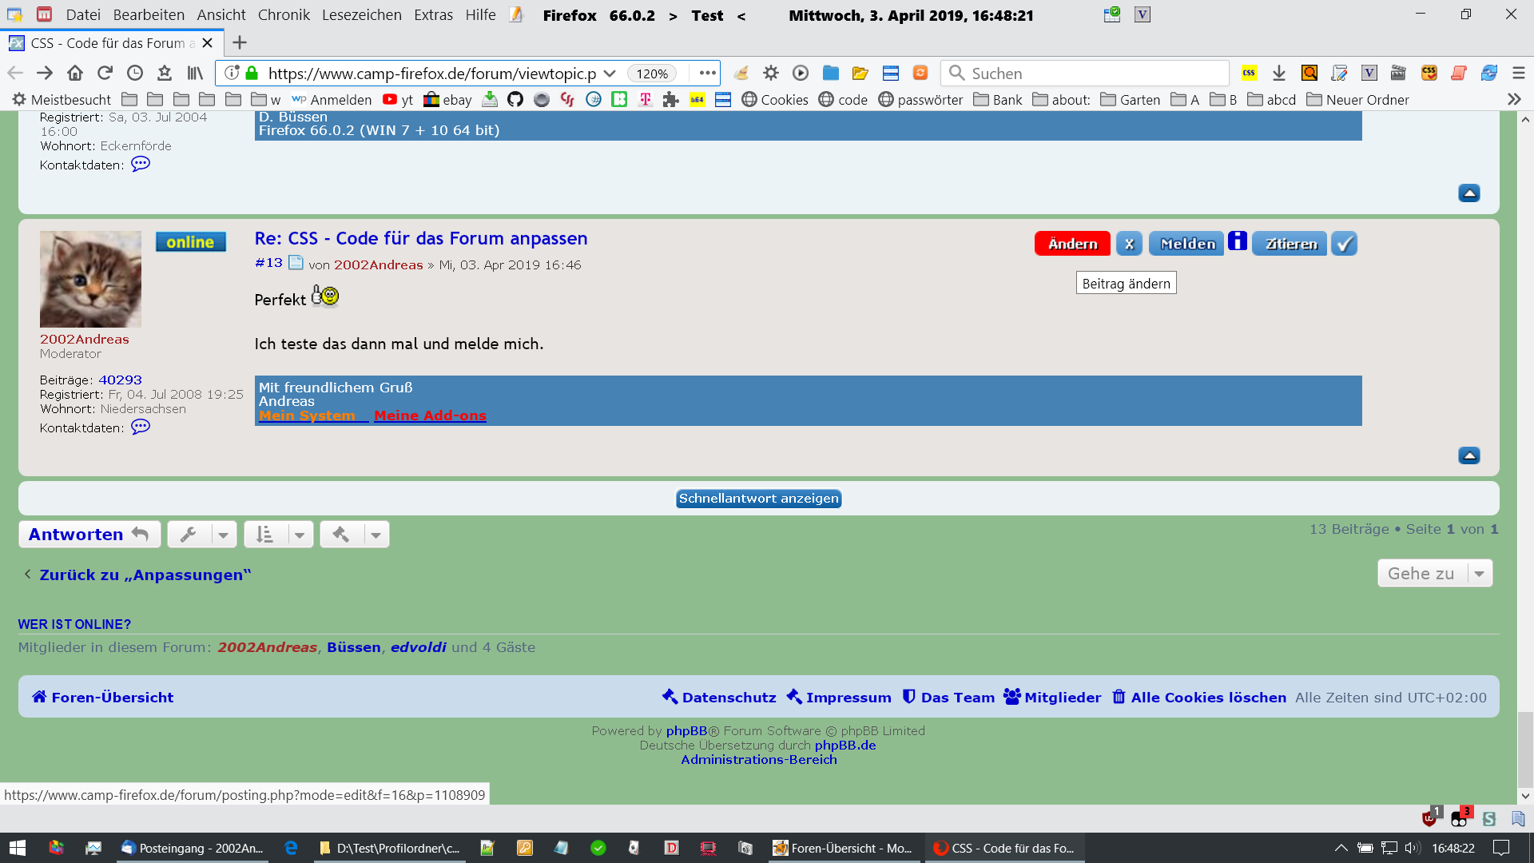Open the Extras menu

433,15
